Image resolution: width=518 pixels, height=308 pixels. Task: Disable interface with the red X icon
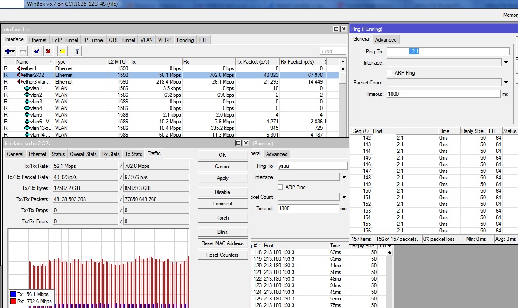click(48, 51)
